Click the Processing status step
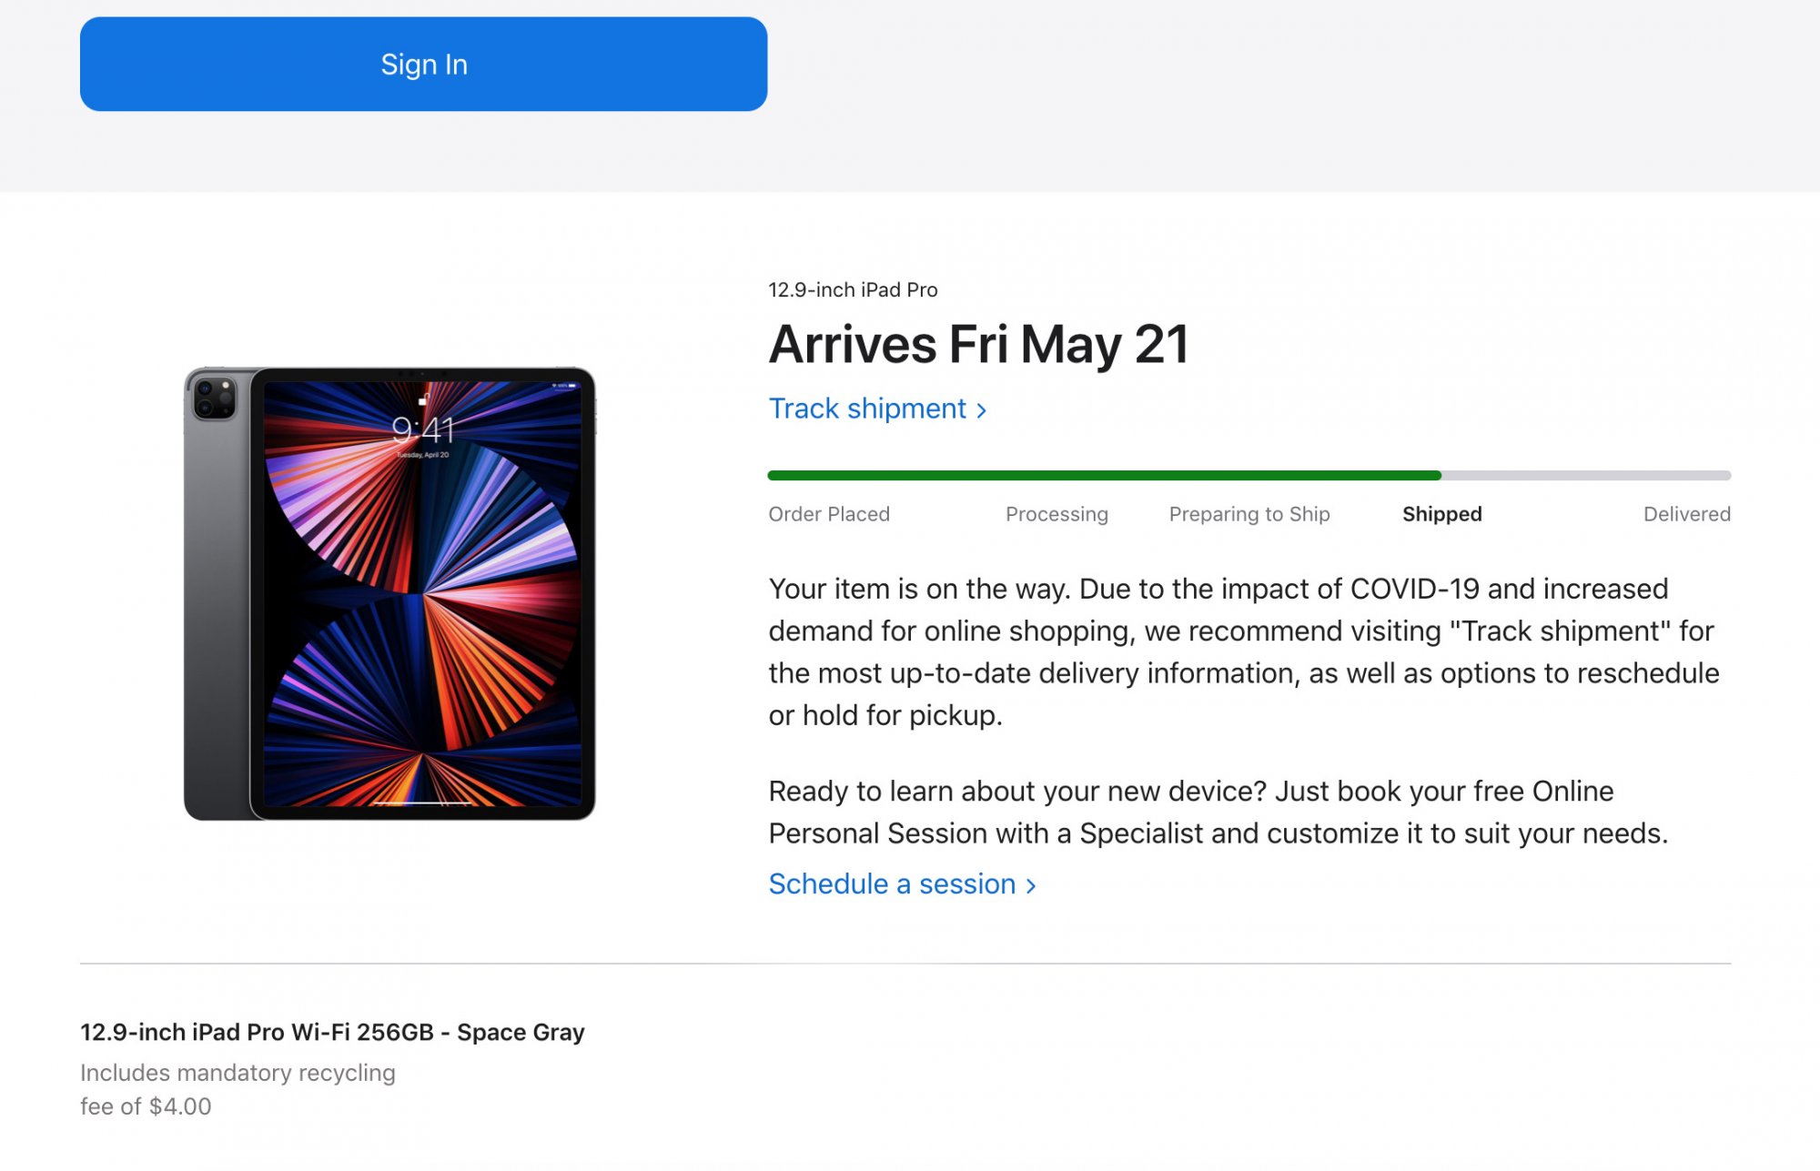 point(1057,514)
